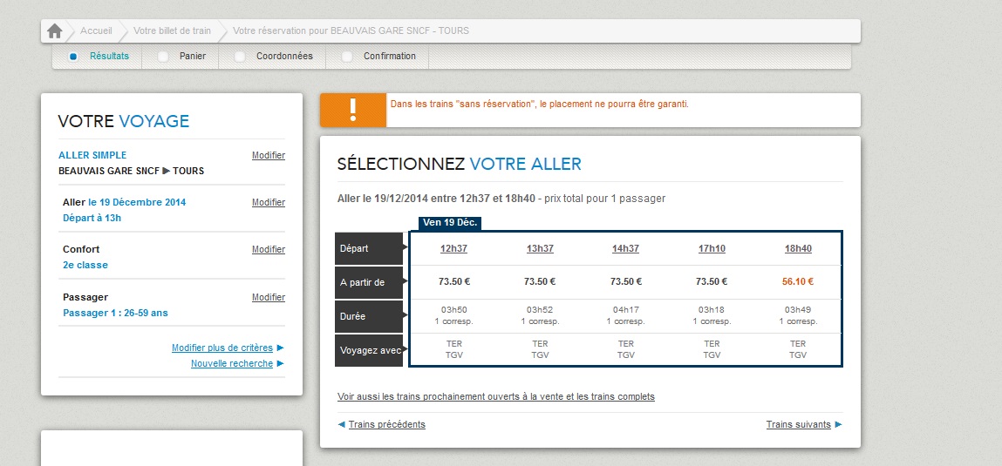Click TER TGV cell under 12h37
This screenshot has height=466, width=1002.
tap(453, 349)
